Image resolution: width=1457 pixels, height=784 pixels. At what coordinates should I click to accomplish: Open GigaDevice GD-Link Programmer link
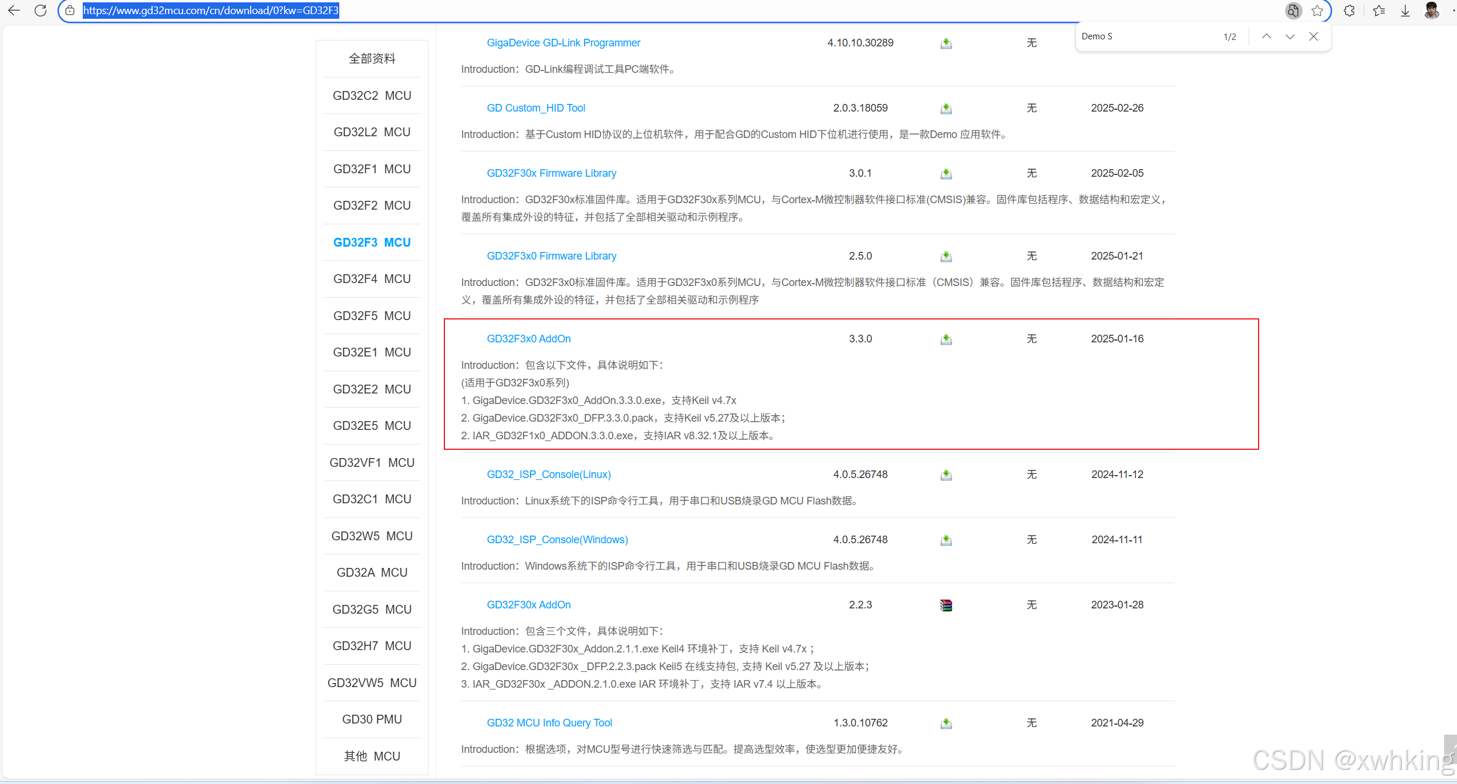coord(563,43)
